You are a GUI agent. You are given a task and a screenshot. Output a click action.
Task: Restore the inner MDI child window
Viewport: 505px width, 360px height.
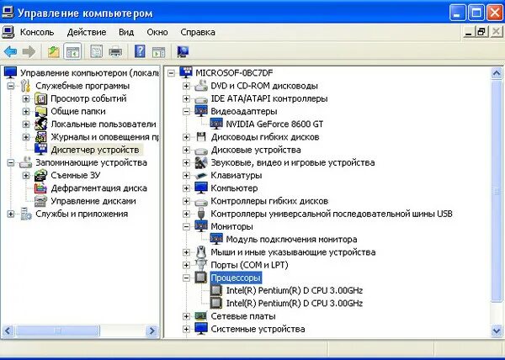[481, 32]
